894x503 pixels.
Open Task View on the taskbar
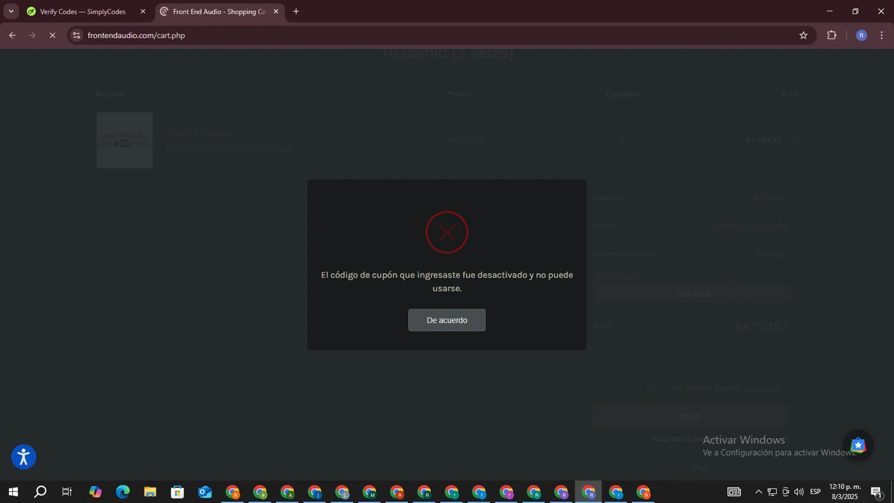67,492
